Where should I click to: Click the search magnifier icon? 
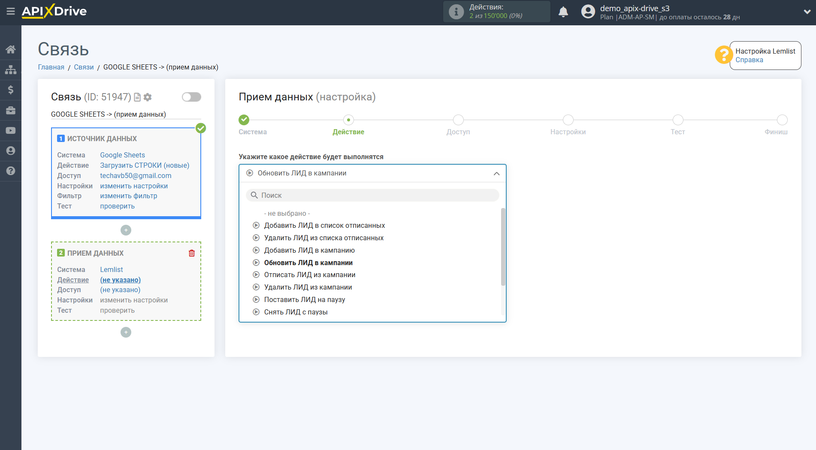pos(254,195)
